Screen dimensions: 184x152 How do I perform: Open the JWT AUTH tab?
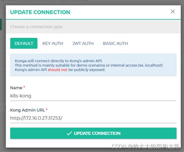tap(83, 43)
